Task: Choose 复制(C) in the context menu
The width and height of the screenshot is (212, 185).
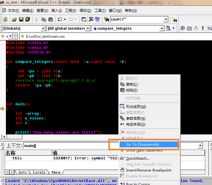Action: [149, 84]
